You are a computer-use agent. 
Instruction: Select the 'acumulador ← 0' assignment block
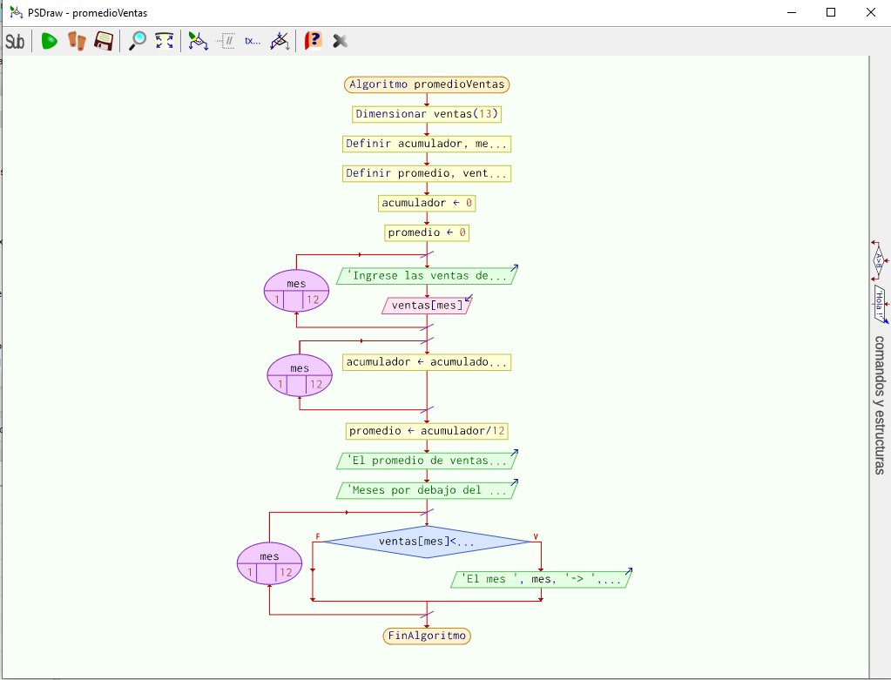click(427, 203)
